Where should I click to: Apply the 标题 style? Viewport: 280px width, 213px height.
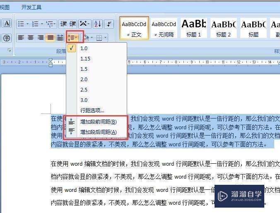(253, 28)
